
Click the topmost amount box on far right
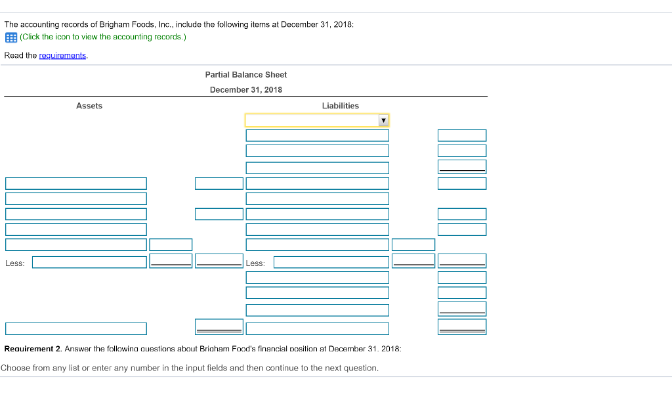pos(462,135)
